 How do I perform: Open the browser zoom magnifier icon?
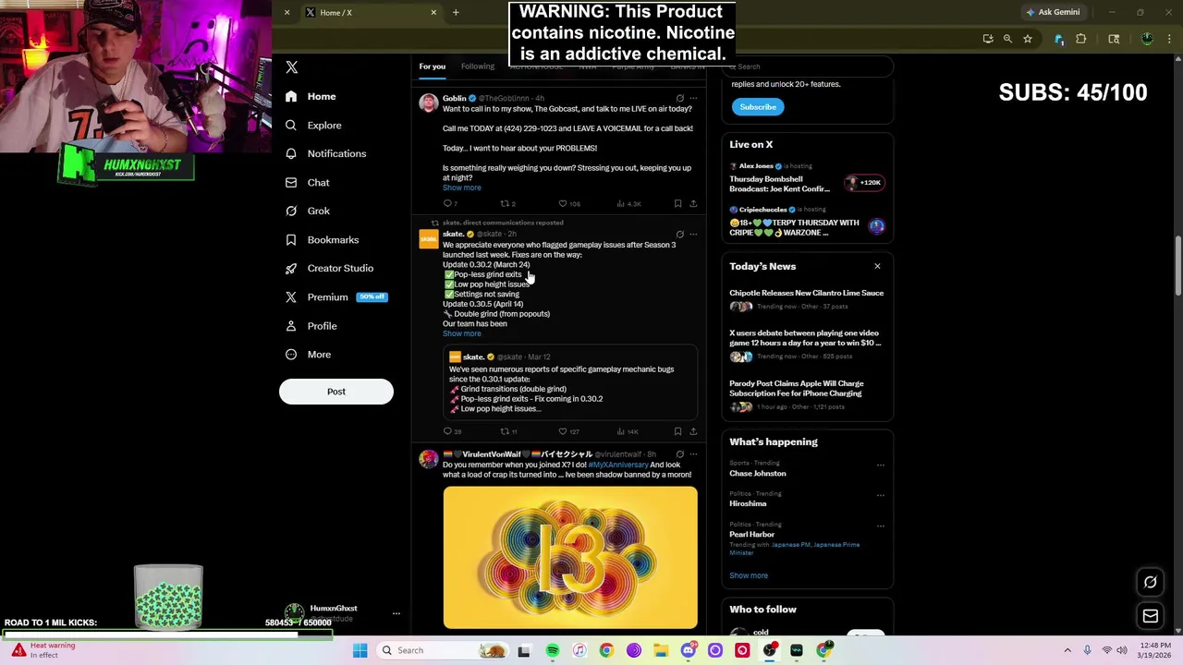[1007, 39]
